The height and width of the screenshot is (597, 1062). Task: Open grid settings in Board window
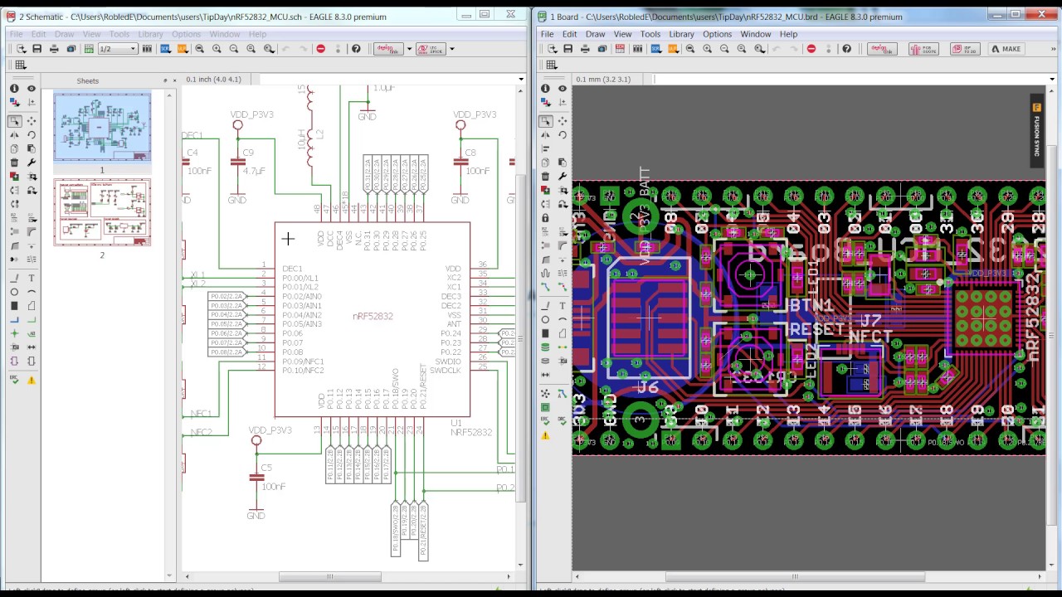pos(552,66)
